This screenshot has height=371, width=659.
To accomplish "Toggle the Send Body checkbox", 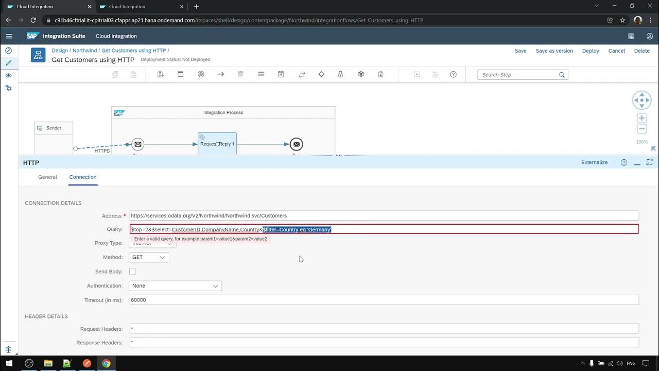I will click(x=132, y=272).
